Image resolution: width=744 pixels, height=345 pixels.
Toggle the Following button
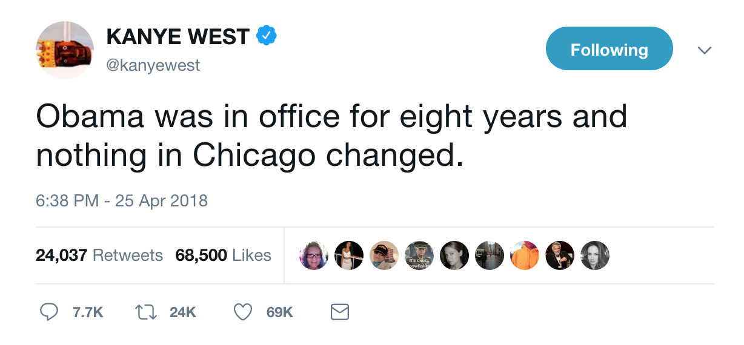[609, 49]
